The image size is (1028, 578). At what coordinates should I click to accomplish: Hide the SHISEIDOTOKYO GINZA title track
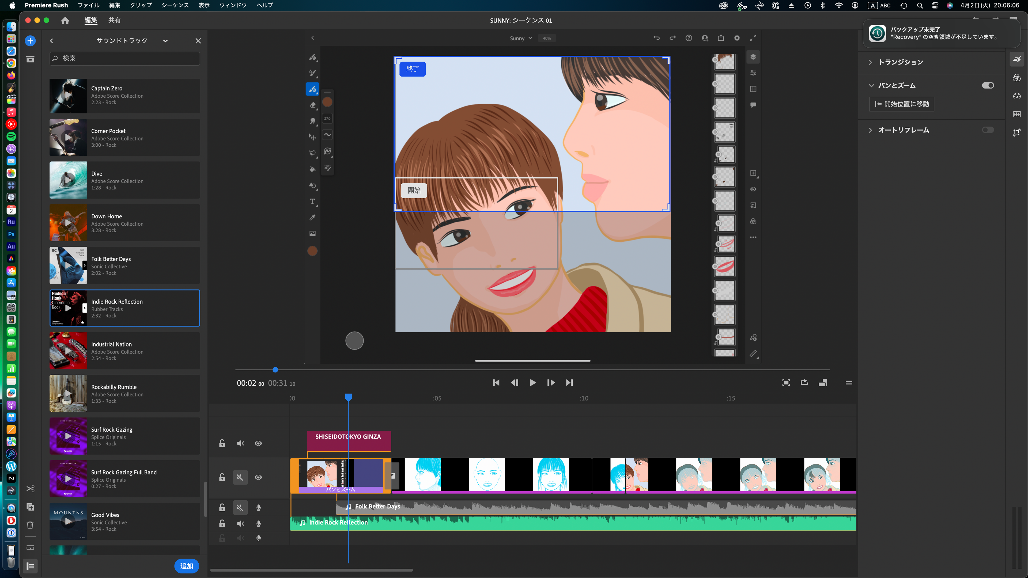(258, 443)
